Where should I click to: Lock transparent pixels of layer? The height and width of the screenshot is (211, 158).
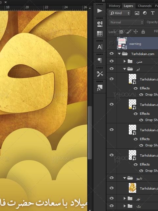click(121, 32)
